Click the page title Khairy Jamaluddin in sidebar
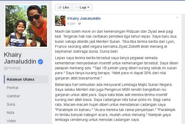185x124 pixels. [x=20, y=58]
